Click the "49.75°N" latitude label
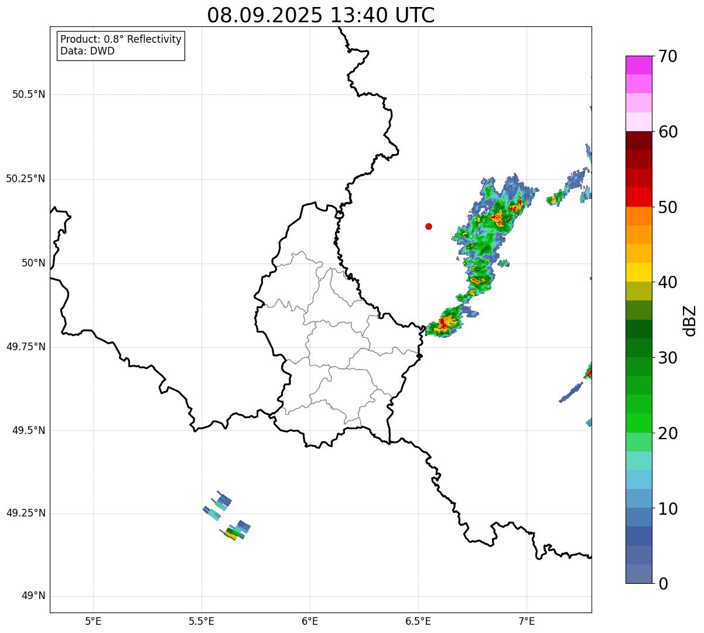The image size is (704, 633). pyautogui.click(x=25, y=347)
